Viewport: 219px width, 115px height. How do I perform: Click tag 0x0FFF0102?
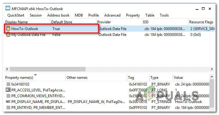click(138, 108)
